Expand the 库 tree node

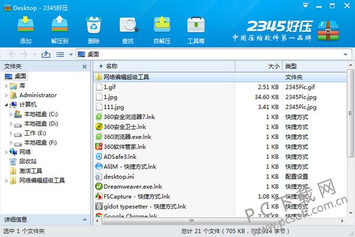tap(7, 86)
